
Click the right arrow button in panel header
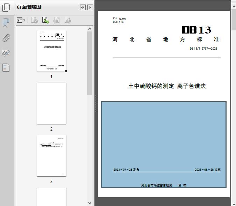coord(90,7)
